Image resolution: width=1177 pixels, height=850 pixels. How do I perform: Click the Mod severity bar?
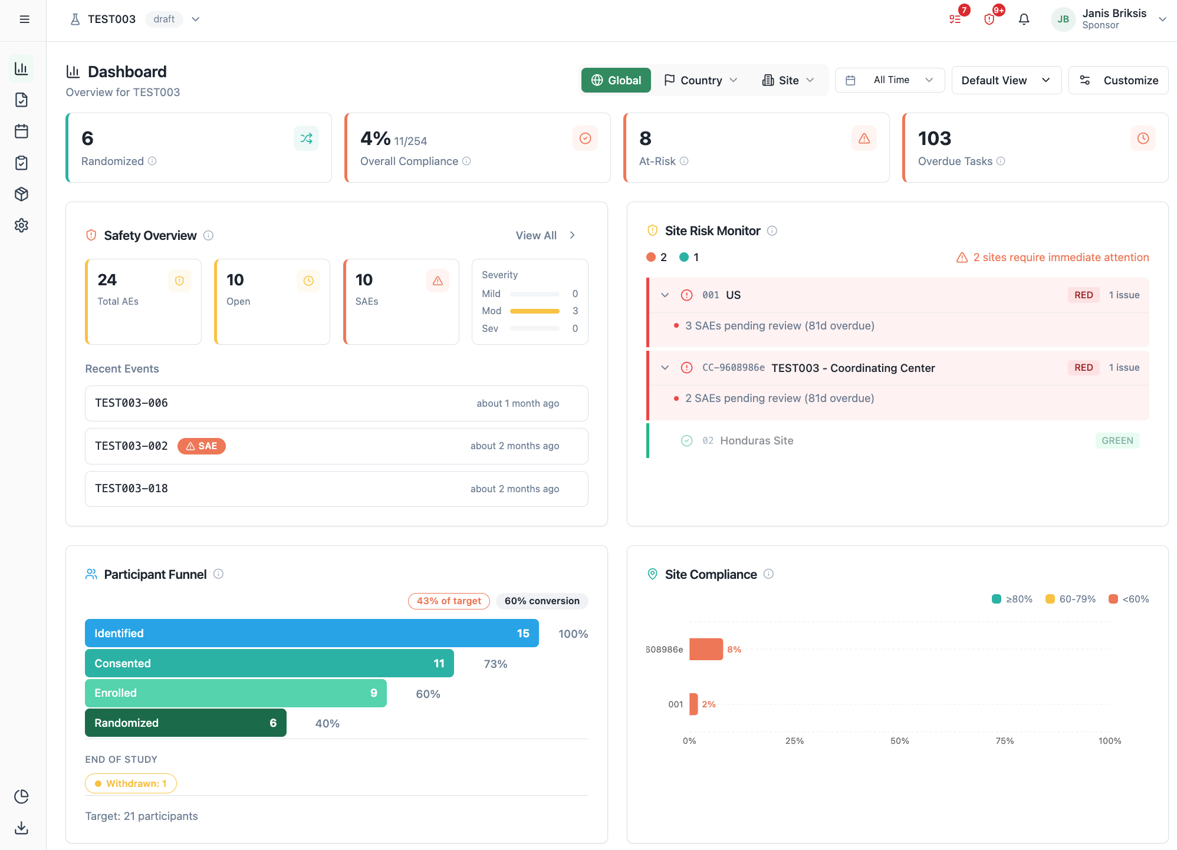tap(535, 311)
